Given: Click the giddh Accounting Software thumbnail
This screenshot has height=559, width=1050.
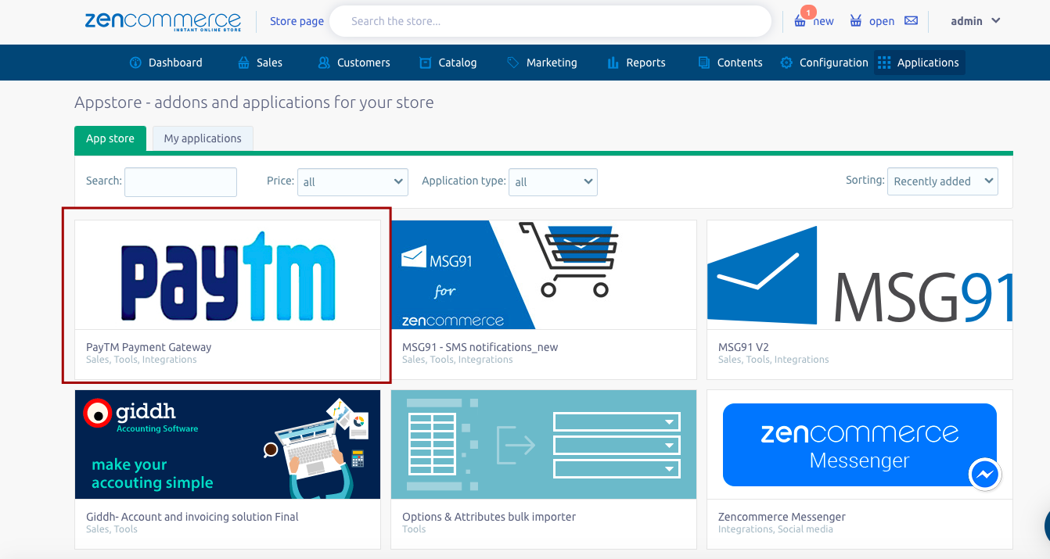Looking at the screenshot, I should (x=228, y=444).
